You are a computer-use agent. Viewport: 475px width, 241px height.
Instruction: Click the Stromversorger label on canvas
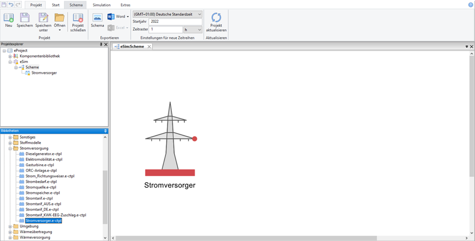[x=170, y=185]
